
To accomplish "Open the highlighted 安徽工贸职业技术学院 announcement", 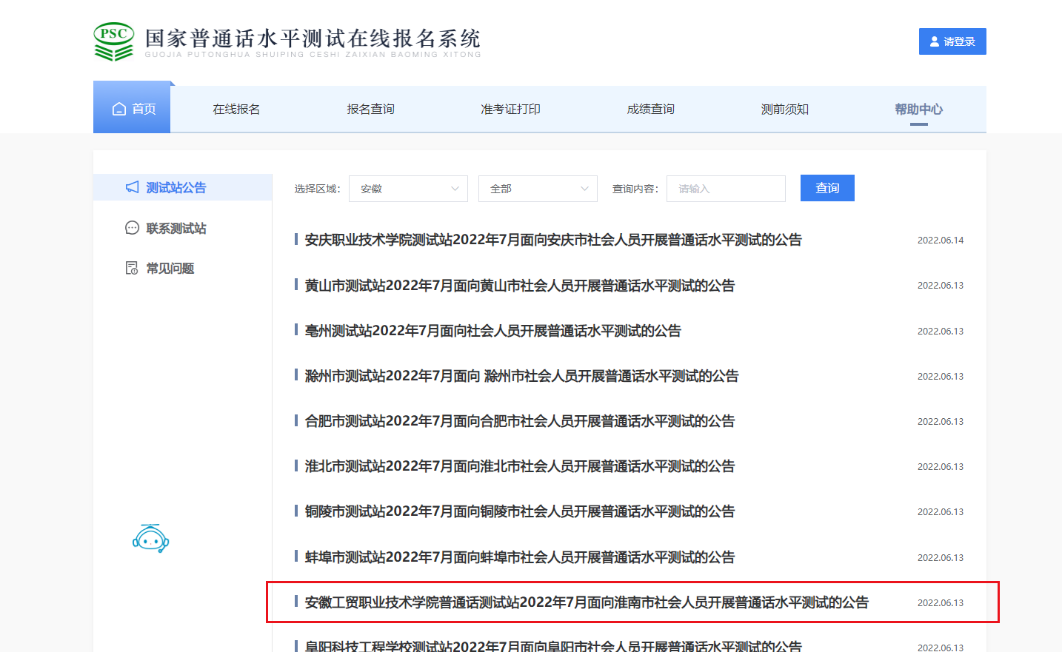I will pos(586,602).
